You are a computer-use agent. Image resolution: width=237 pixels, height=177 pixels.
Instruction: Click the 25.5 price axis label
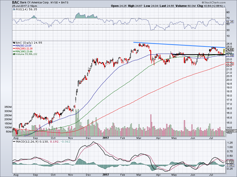[x=229, y=44]
